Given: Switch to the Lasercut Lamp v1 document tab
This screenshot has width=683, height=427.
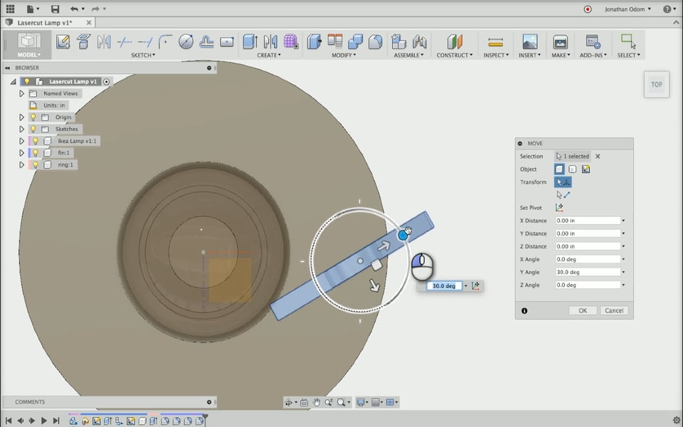Looking at the screenshot, I should (x=44, y=22).
